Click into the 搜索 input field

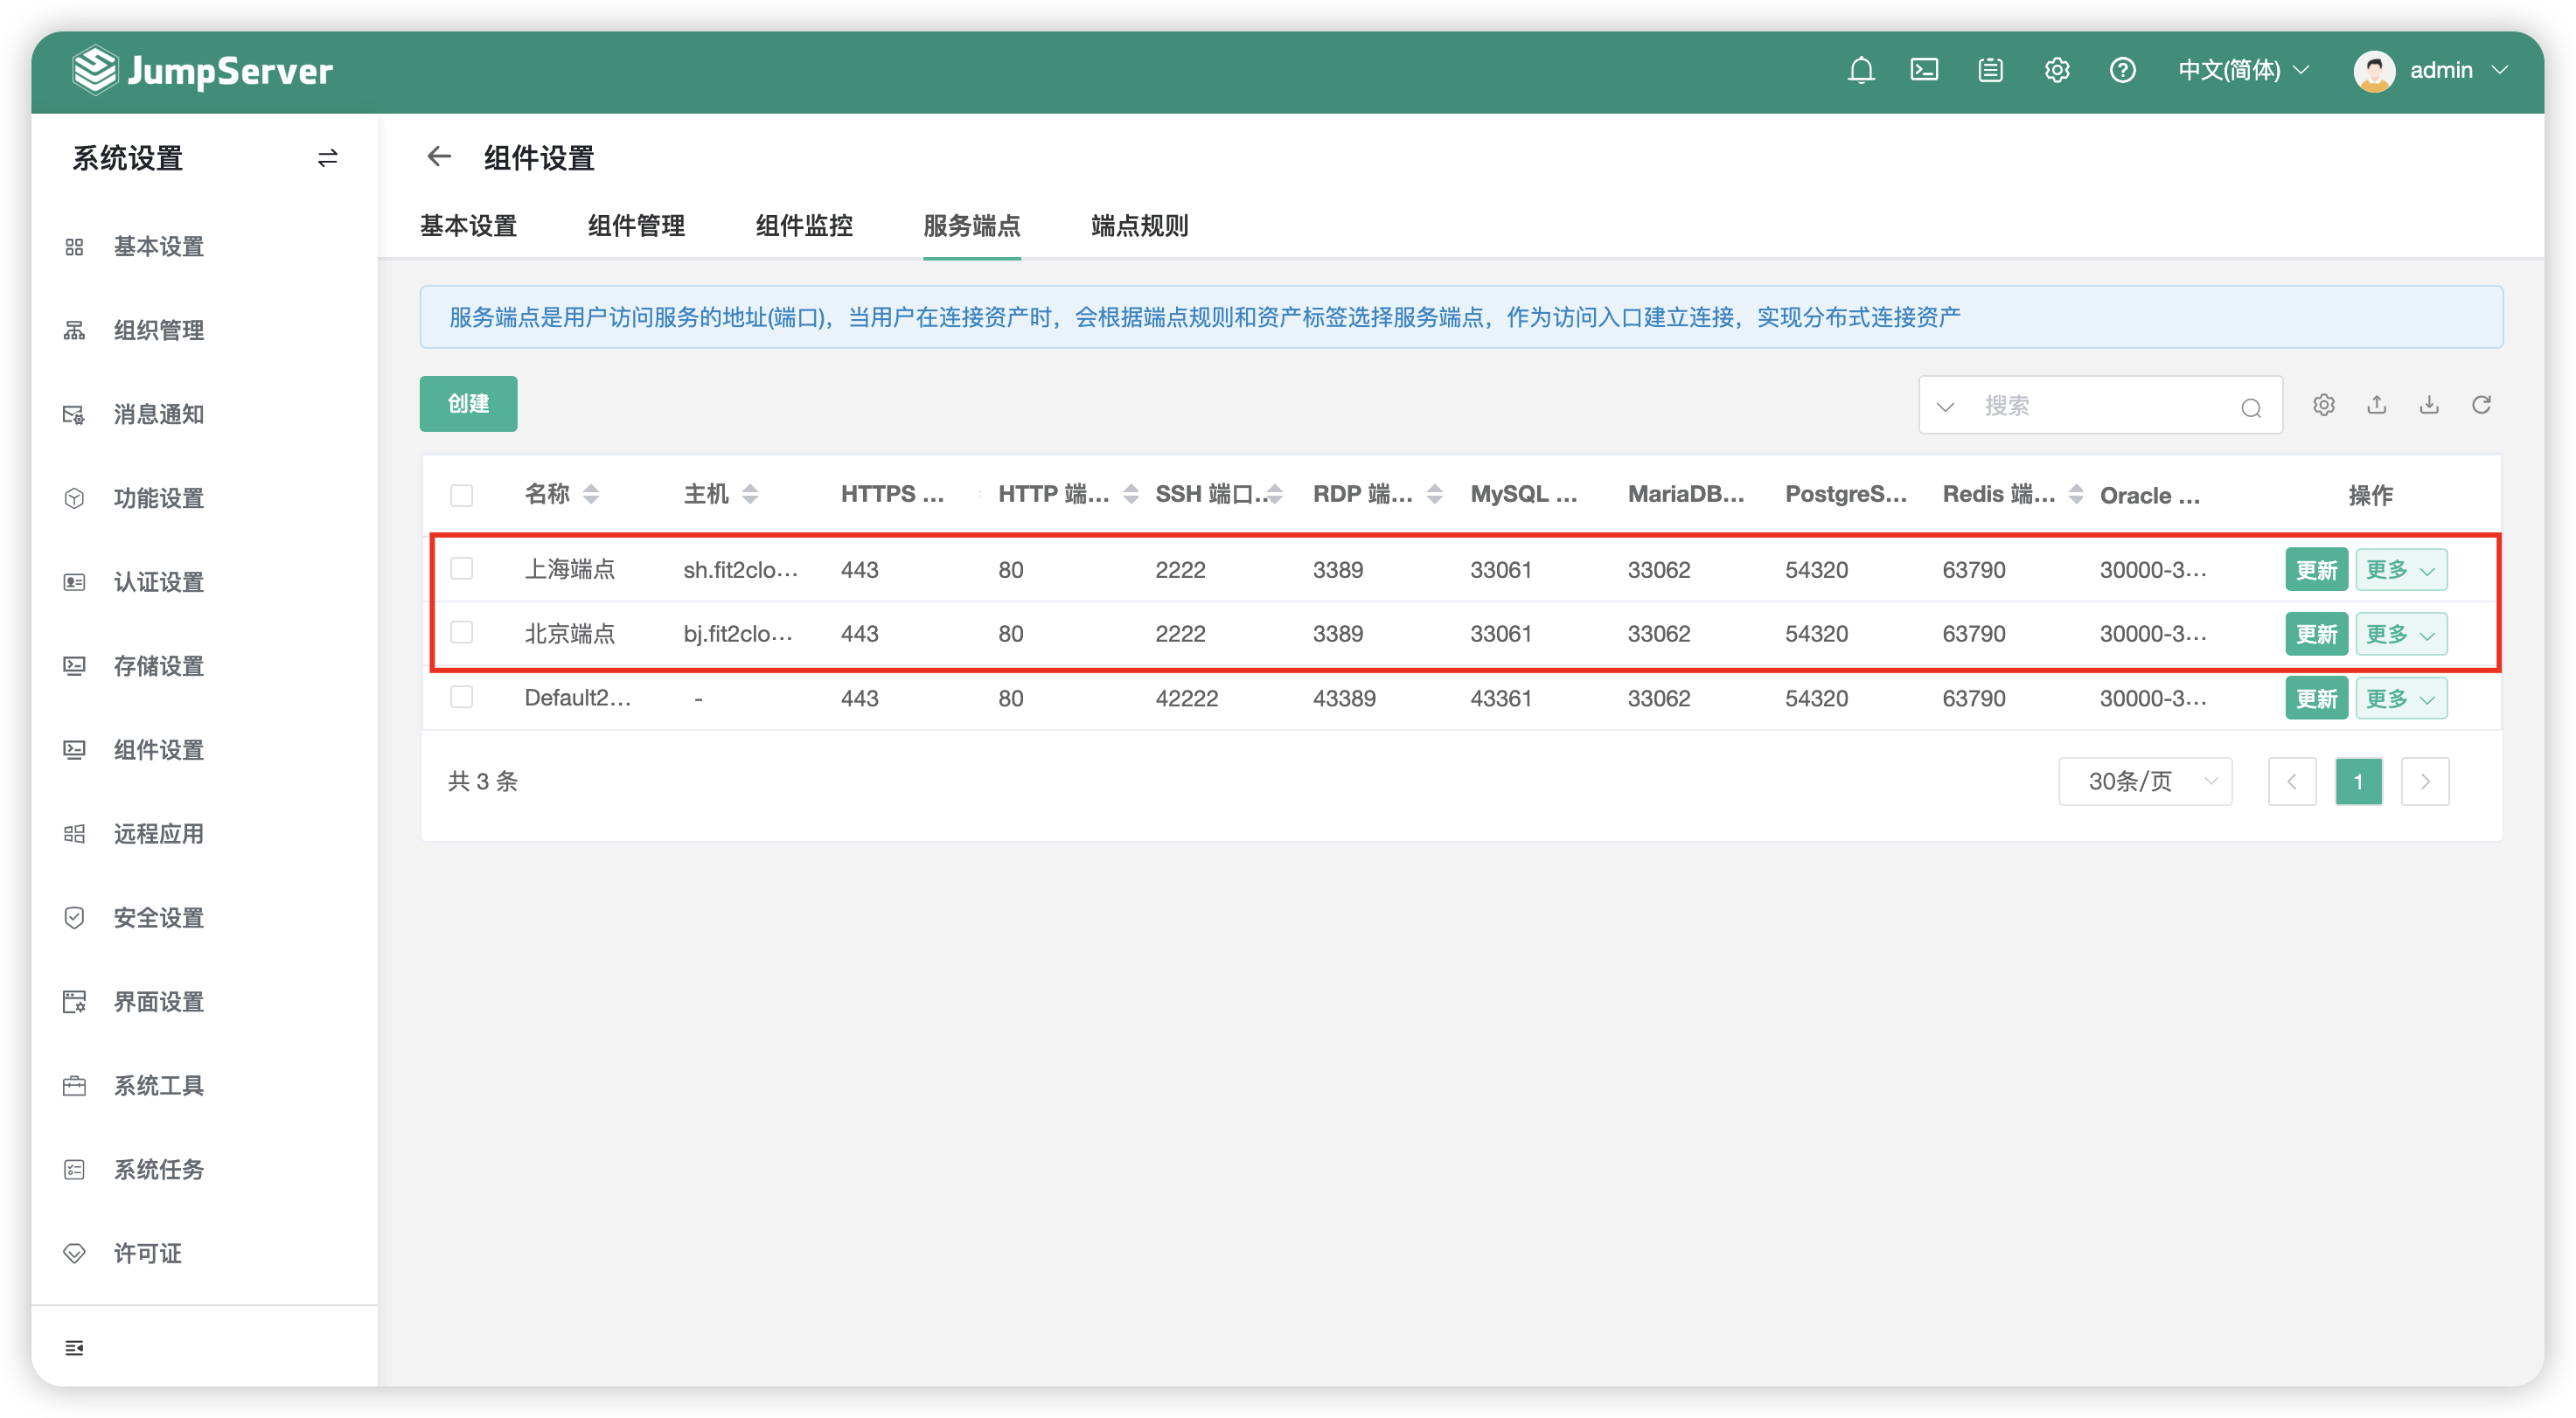tap(2100, 405)
